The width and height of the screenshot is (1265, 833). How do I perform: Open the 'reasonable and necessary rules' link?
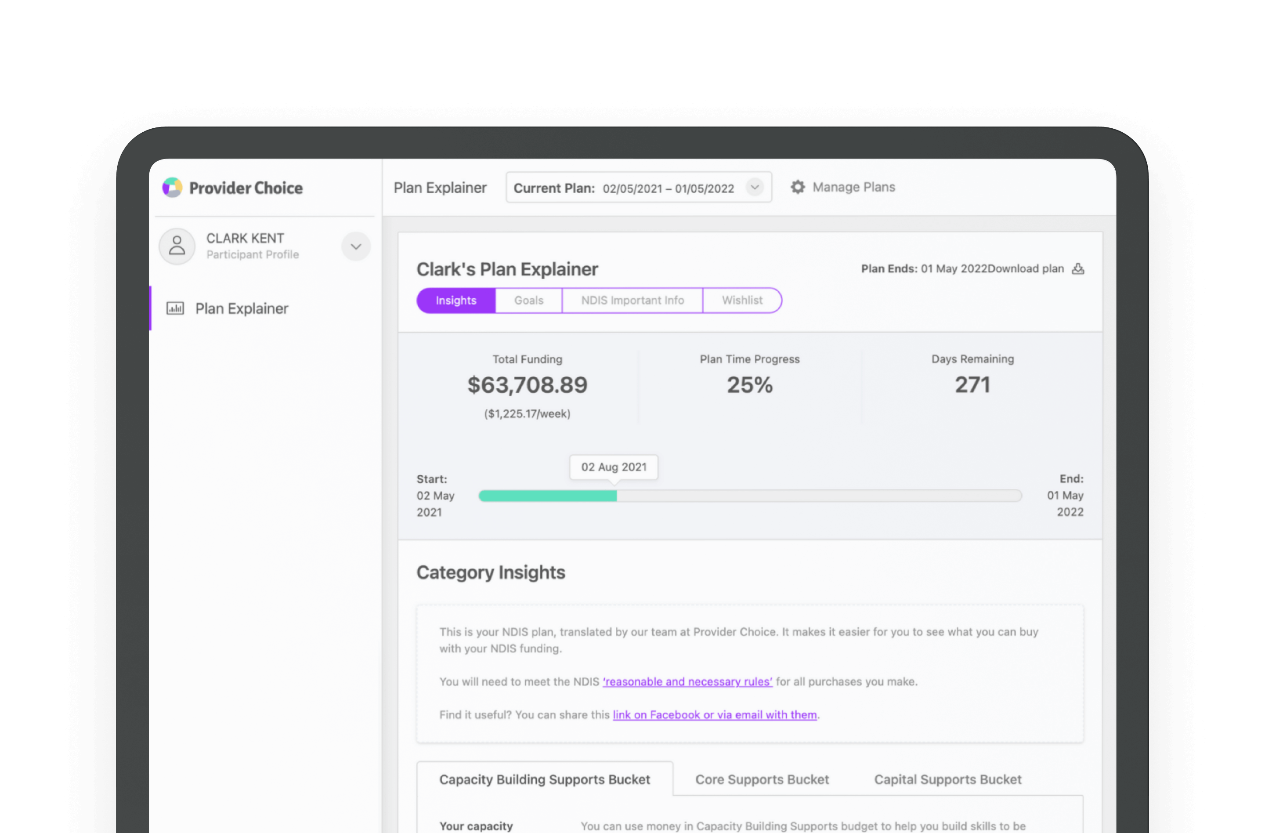(687, 681)
